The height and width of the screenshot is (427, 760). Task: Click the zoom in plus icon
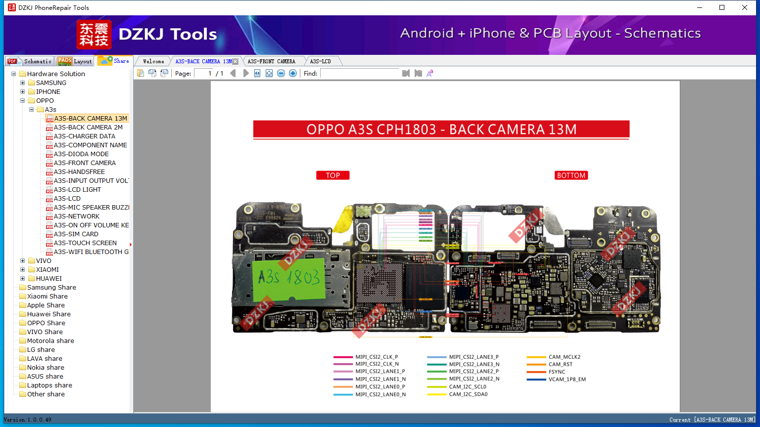click(293, 73)
